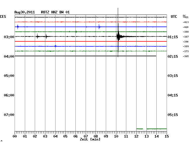Click the 04 minute tick label
The height and width of the screenshot is (144, 190).
point(55,136)
